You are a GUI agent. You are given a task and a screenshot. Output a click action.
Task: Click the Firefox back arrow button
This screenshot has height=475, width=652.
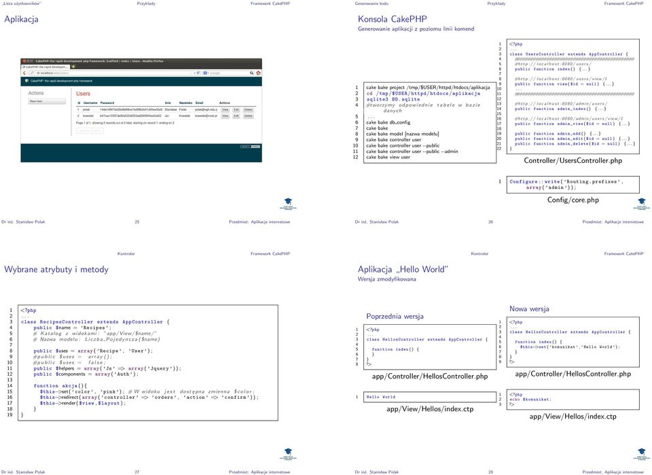tap(24, 73)
